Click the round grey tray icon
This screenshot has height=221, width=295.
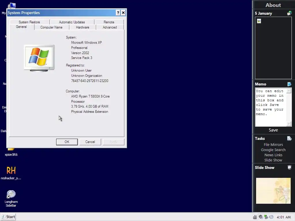pyautogui.click(x=271, y=217)
